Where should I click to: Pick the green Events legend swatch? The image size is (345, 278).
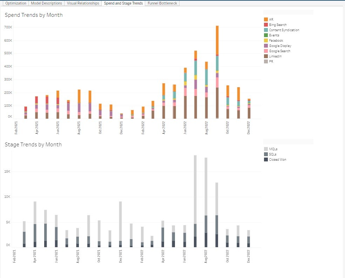[266, 35]
